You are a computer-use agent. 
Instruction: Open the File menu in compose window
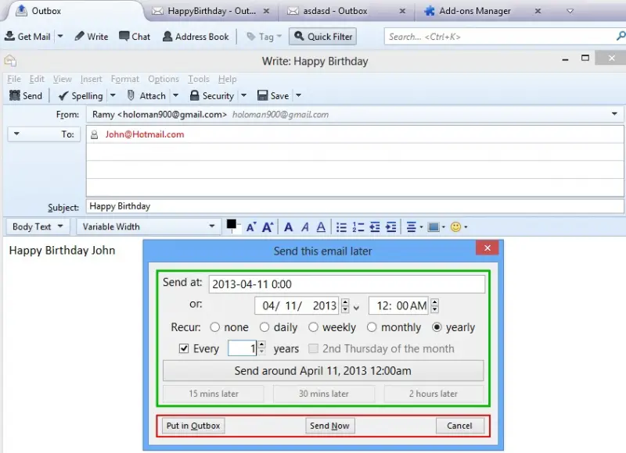point(14,79)
